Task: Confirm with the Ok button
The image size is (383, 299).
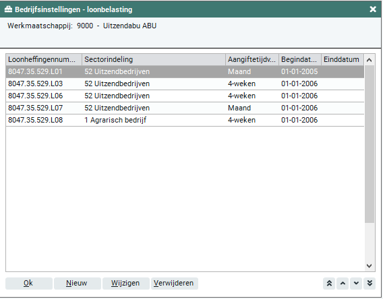Action: [x=28, y=283]
